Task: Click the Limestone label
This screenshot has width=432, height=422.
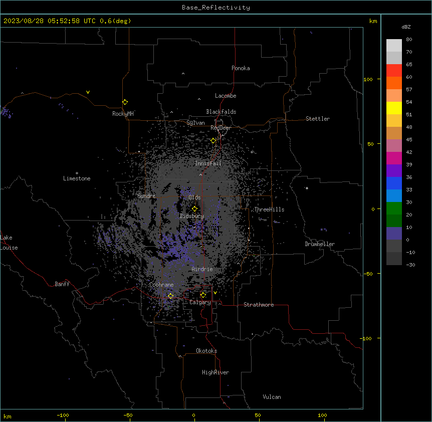Action: [x=77, y=178]
